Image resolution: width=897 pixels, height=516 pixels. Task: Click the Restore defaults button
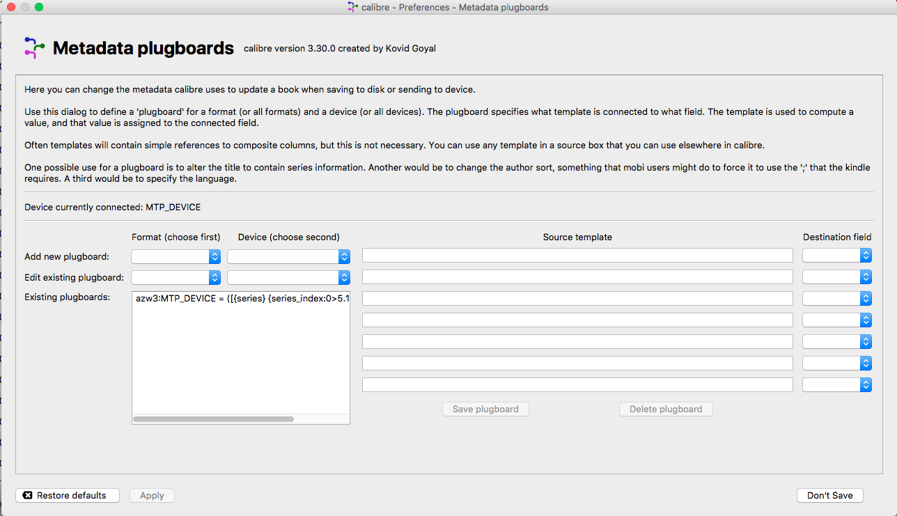coord(68,496)
